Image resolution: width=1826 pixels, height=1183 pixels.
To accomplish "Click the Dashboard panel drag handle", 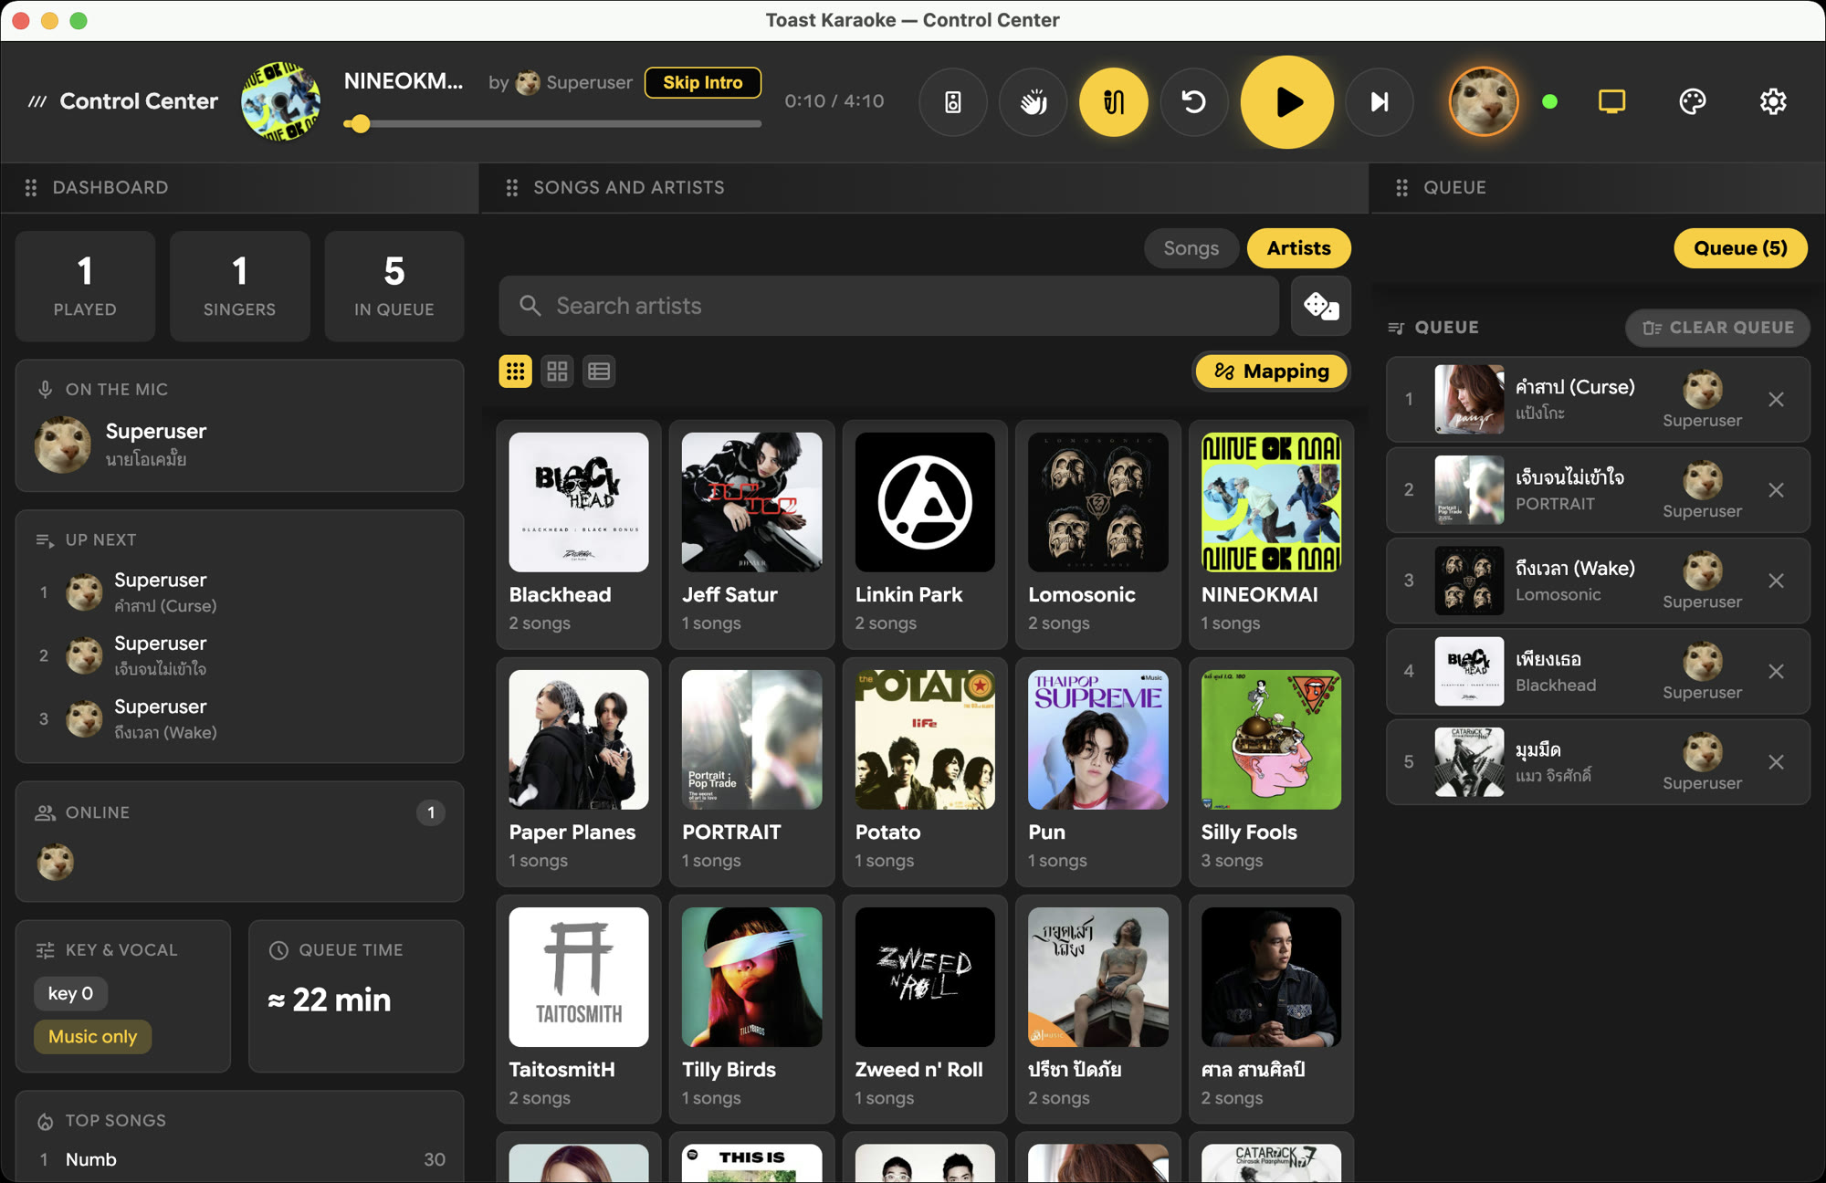I will pyautogui.click(x=31, y=187).
